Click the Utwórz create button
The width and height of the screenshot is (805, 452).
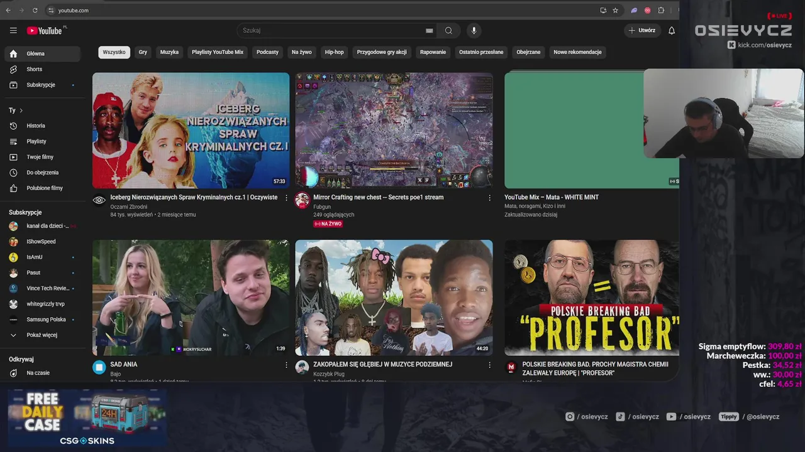click(642, 30)
